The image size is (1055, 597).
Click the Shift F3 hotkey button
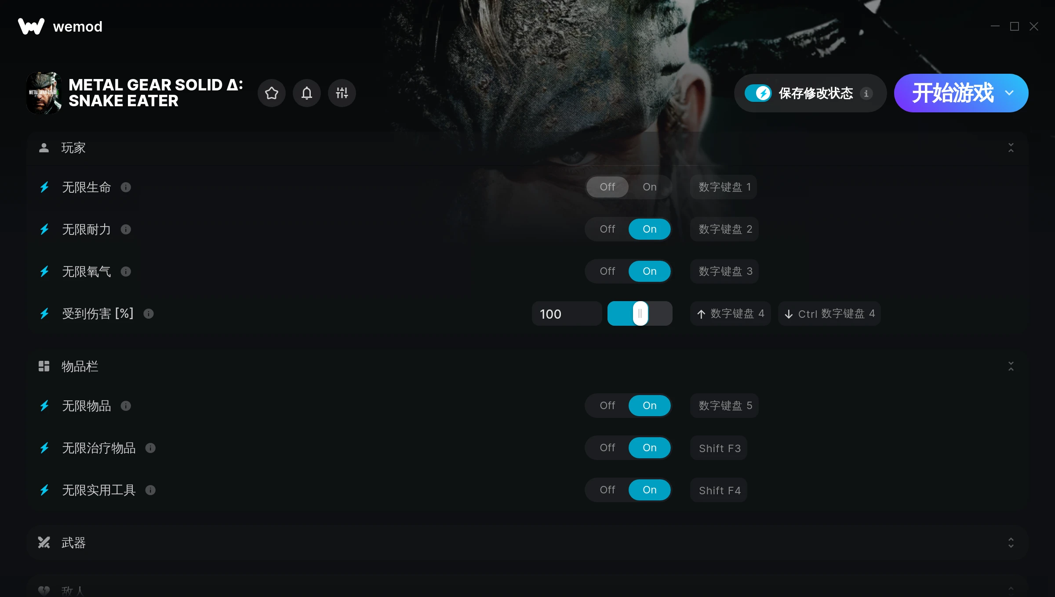(719, 448)
